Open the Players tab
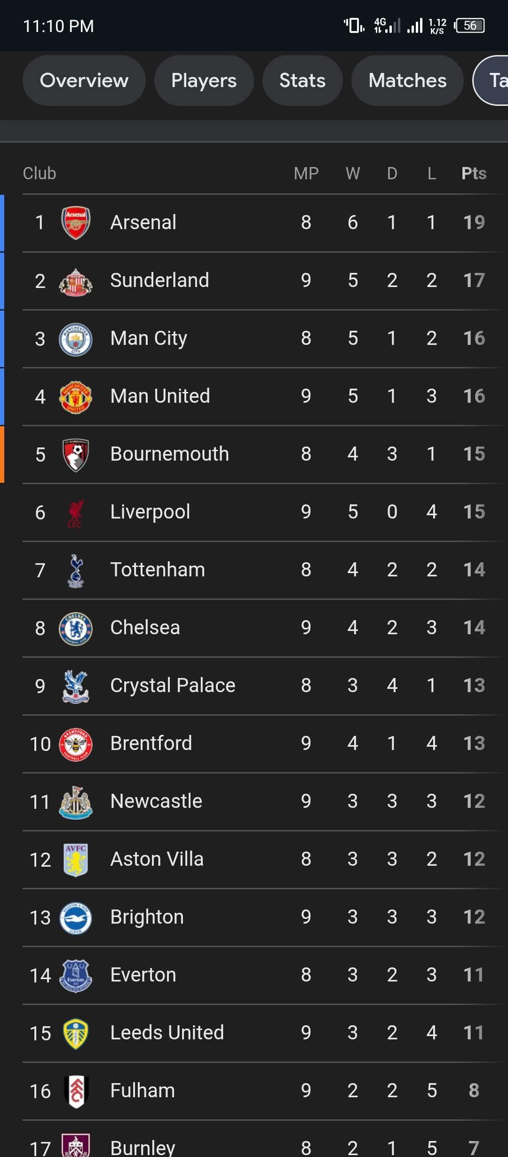Image resolution: width=508 pixels, height=1157 pixels. (204, 80)
